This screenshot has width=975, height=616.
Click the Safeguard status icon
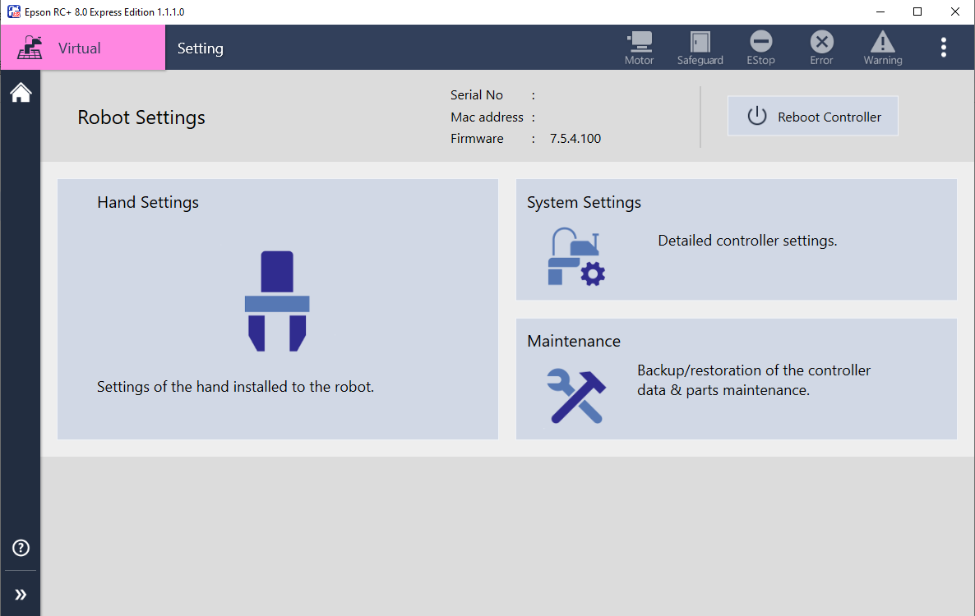[x=700, y=48]
